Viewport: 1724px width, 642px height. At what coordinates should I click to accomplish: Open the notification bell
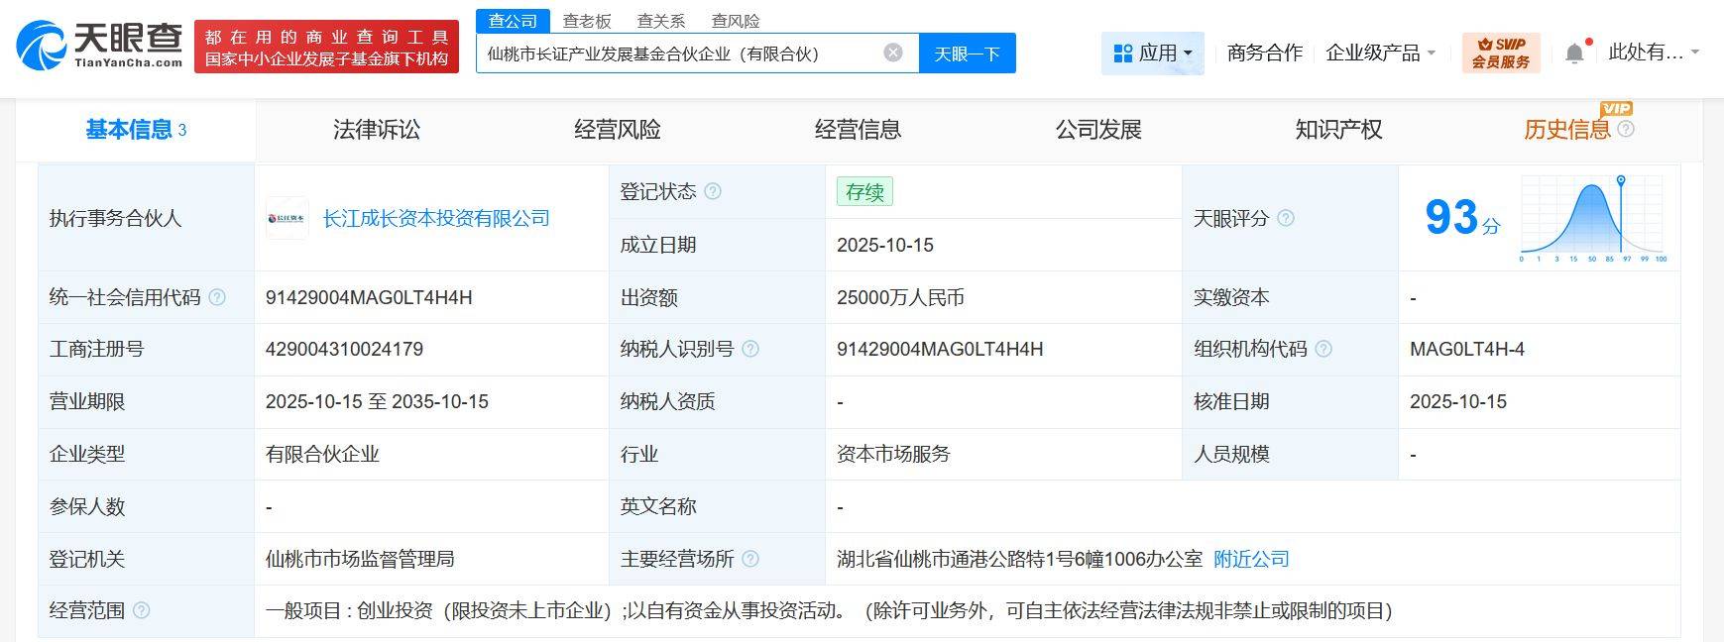1574,53
